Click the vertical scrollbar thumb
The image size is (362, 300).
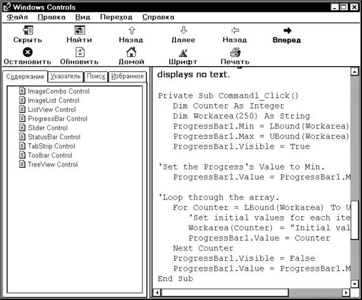pos(355,220)
